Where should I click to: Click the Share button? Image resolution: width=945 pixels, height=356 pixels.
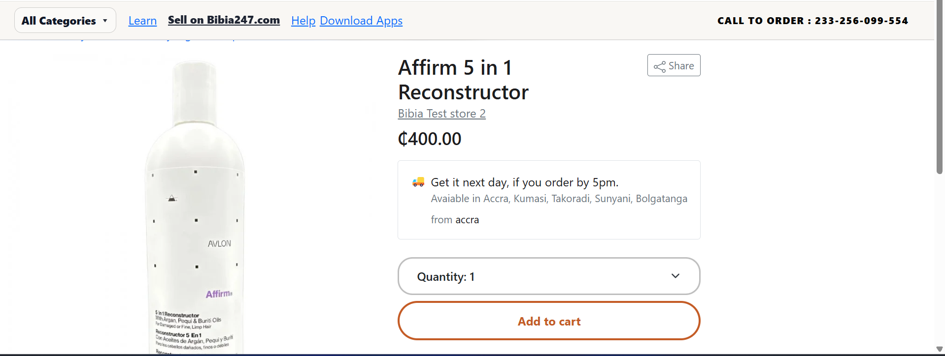tap(674, 65)
